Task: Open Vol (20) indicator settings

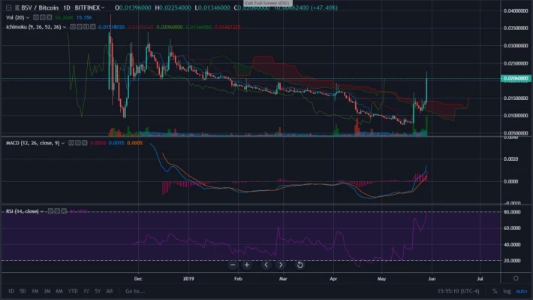Action: (x=43, y=17)
